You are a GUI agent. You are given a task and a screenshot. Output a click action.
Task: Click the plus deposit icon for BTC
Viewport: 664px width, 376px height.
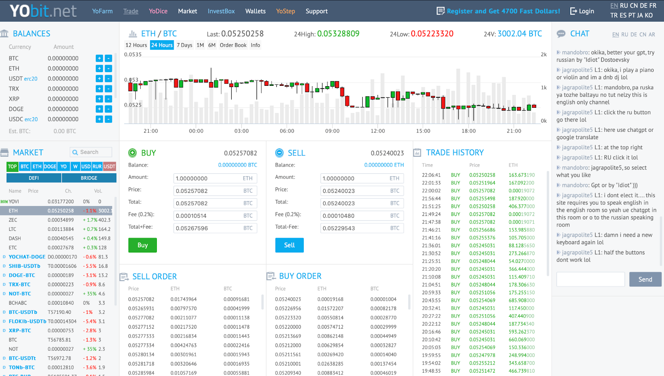coord(99,58)
